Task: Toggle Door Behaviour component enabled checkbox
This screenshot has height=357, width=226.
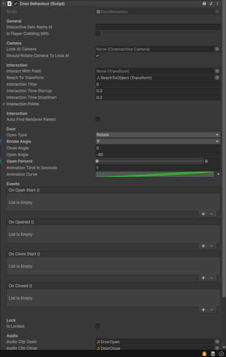Action: click(15, 4)
